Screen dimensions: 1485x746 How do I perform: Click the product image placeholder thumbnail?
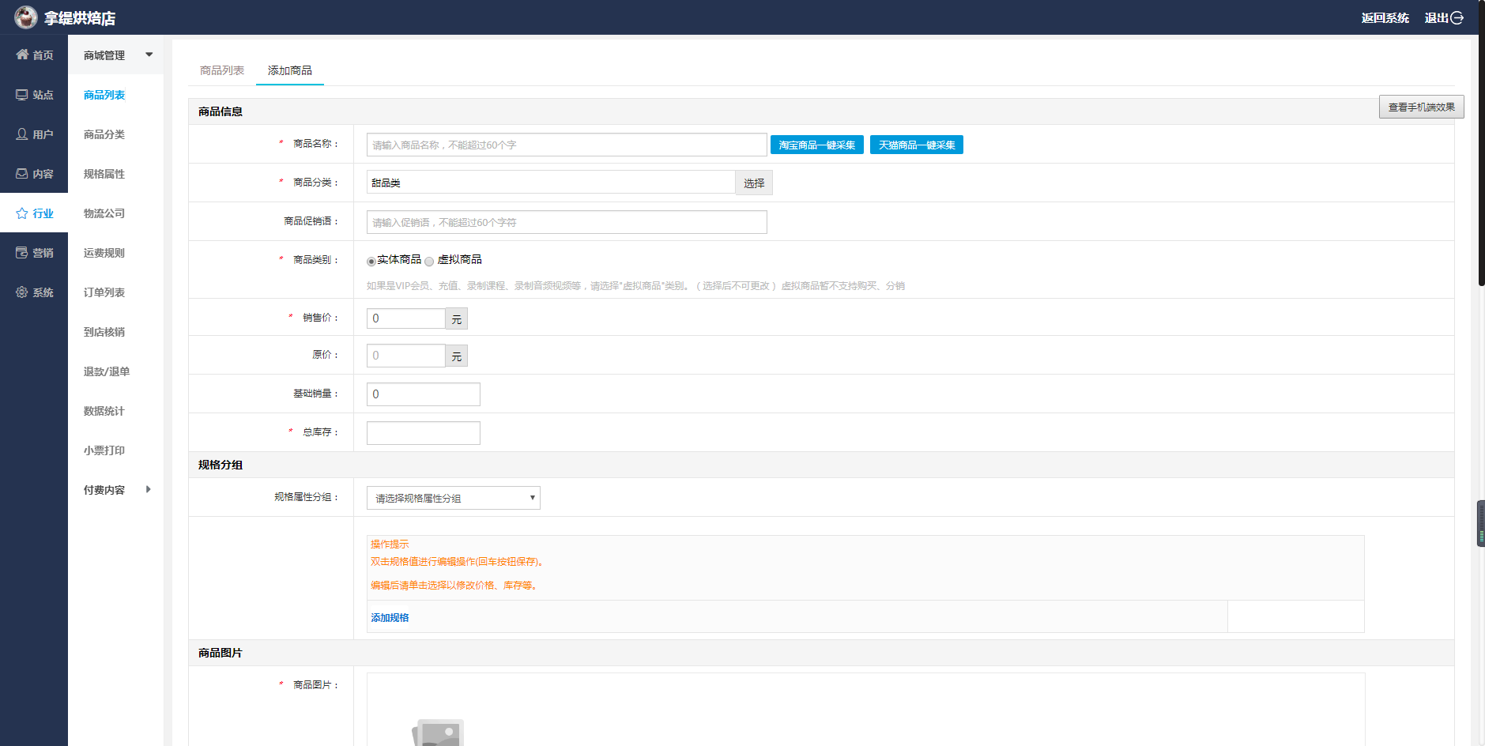438,733
